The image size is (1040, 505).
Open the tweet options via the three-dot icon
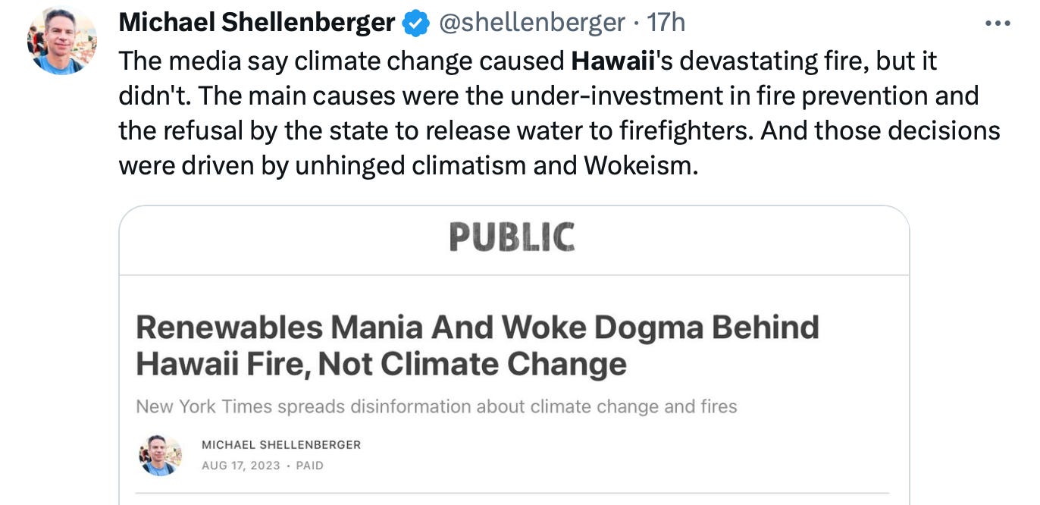tap(996, 23)
